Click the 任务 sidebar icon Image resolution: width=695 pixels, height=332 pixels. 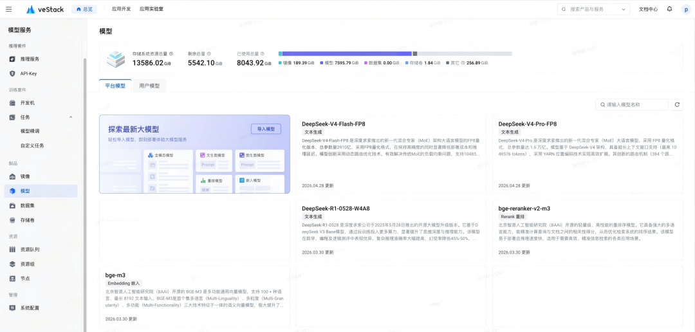pos(12,118)
